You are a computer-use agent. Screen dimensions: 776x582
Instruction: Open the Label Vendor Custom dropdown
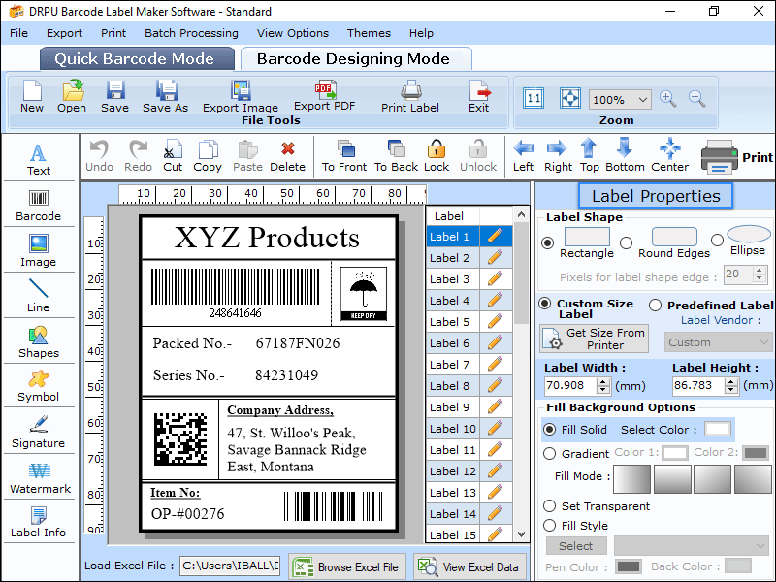[718, 342]
